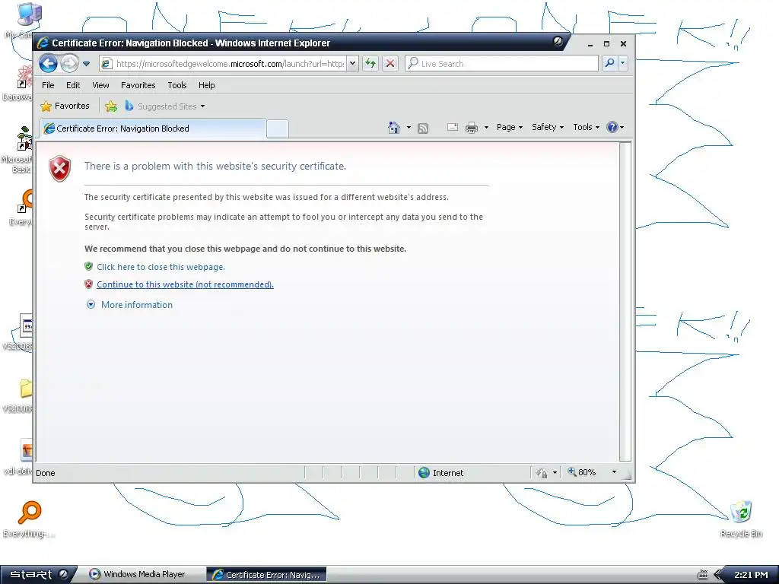Open the Tools menu in menu bar
Viewport: 779px width, 584px height.
(x=176, y=85)
